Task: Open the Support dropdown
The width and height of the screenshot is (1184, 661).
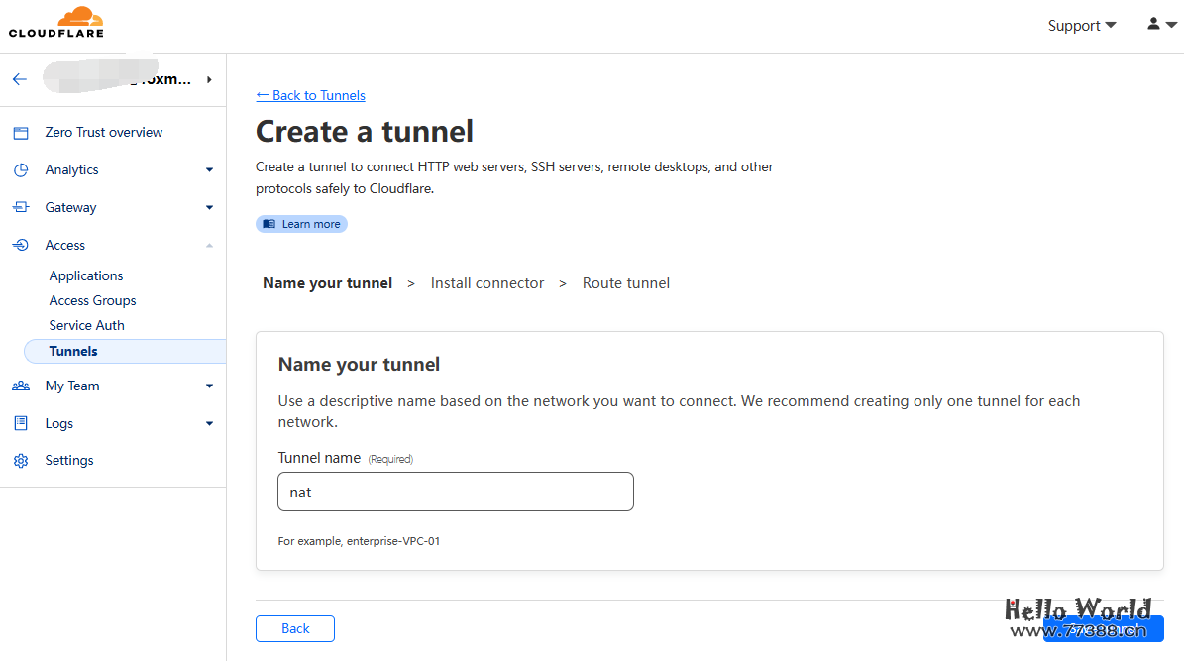Action: pyautogui.click(x=1081, y=26)
